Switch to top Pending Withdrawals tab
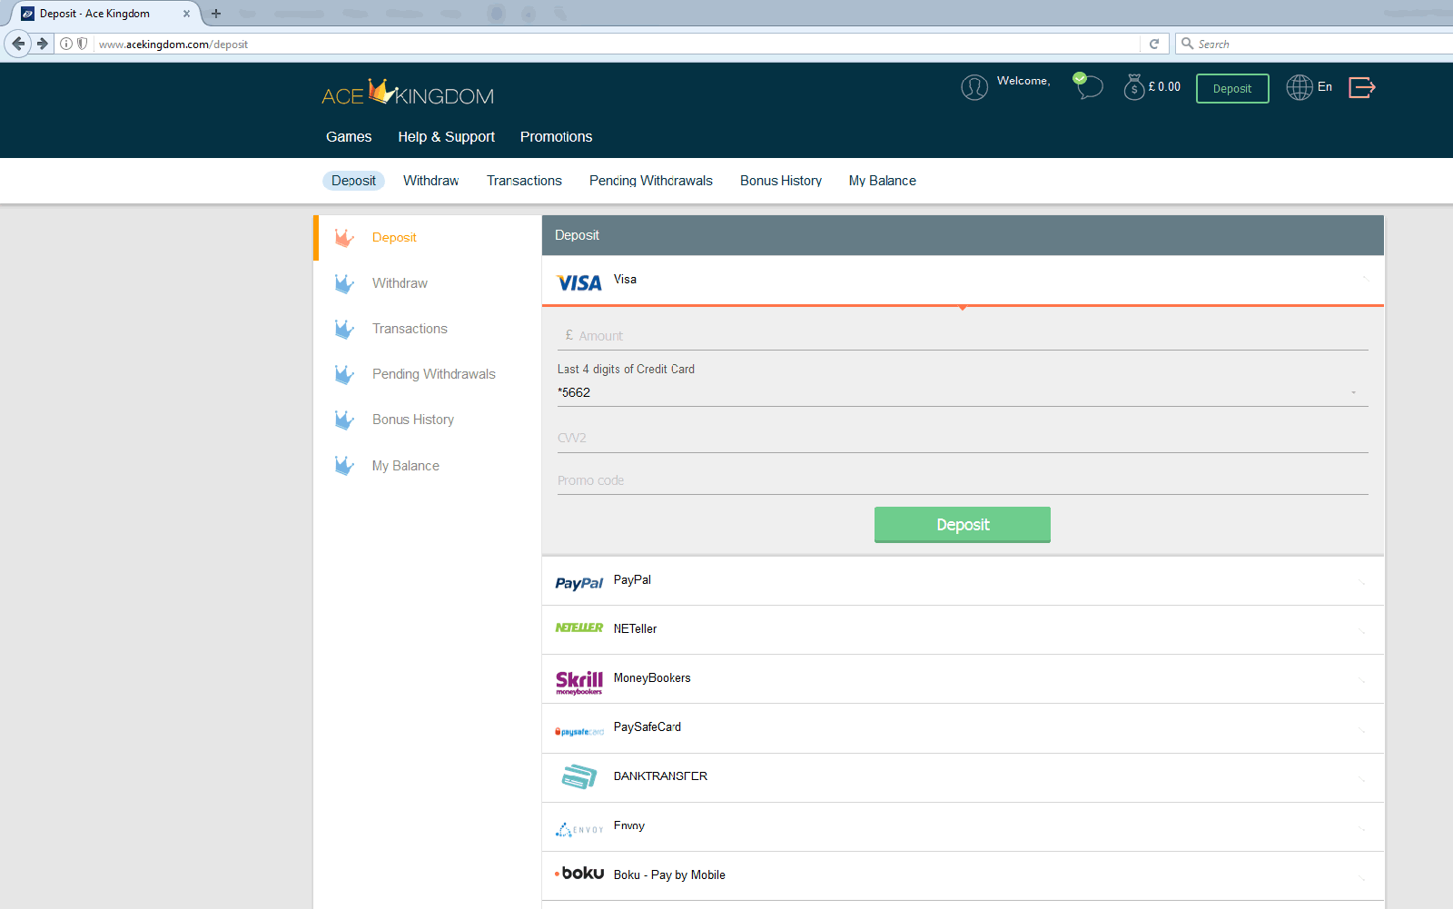The width and height of the screenshot is (1453, 909). coord(650,181)
